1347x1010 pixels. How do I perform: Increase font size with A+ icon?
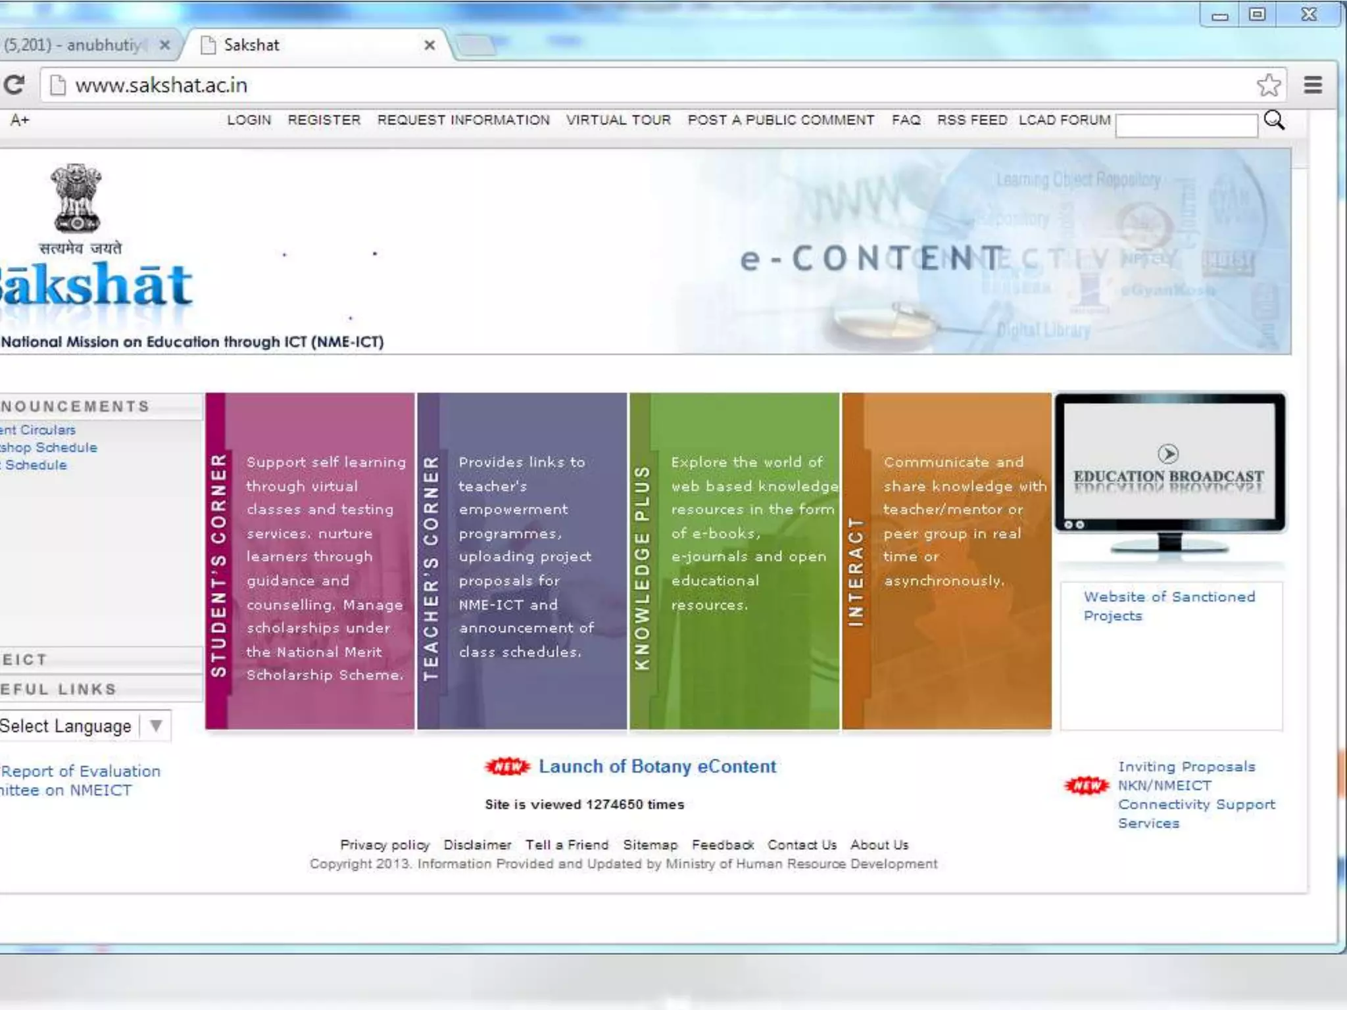(19, 120)
